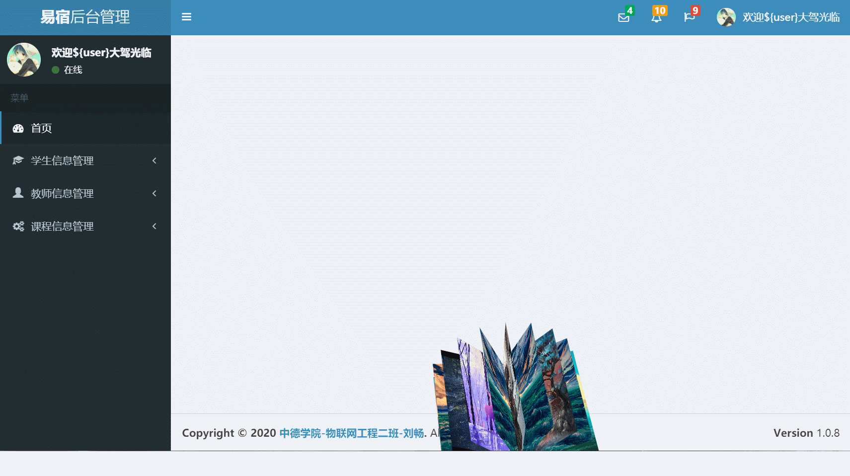Open the 学生信息管理 menu

coord(85,160)
